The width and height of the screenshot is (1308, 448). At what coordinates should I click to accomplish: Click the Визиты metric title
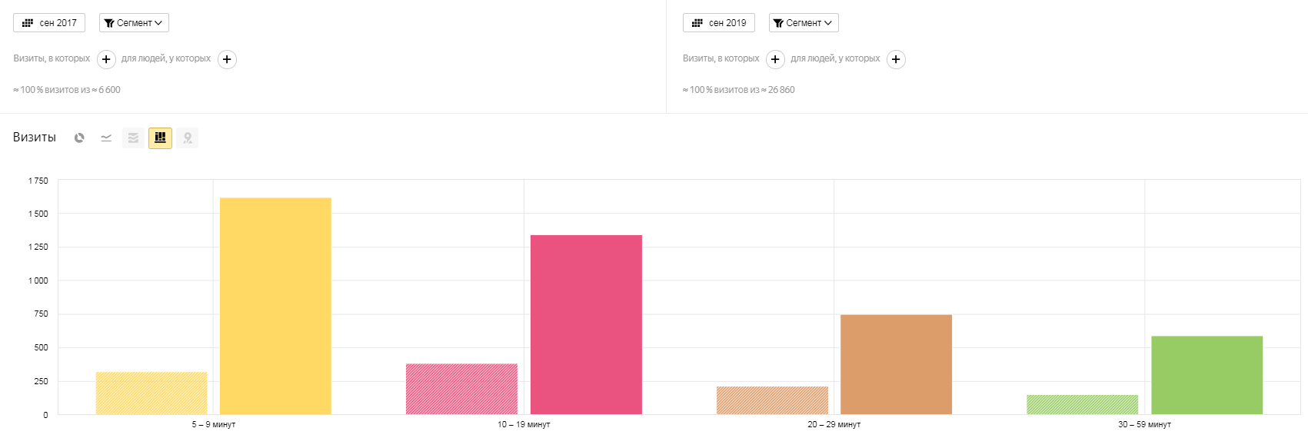pos(35,138)
